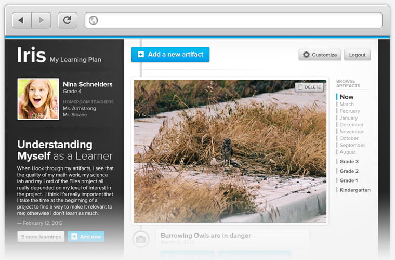Show the 5 more learnings
The image size is (395, 260).
pyautogui.click(x=41, y=237)
